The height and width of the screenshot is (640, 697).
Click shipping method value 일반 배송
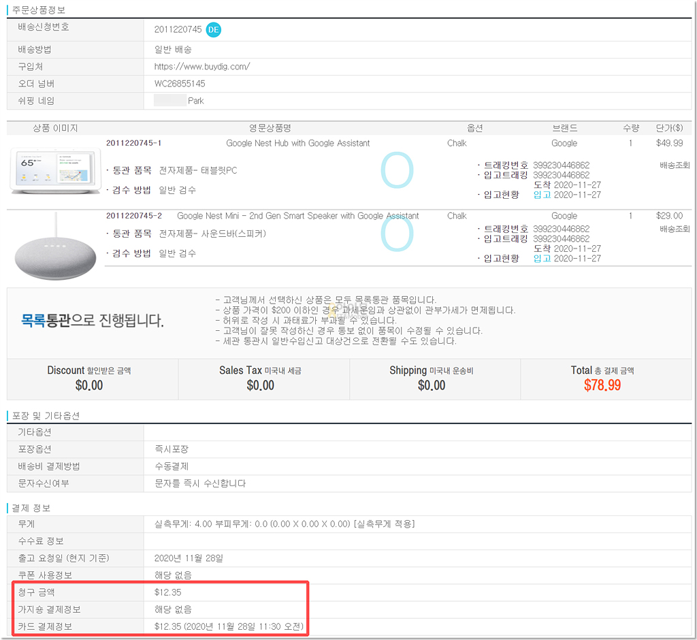point(173,50)
